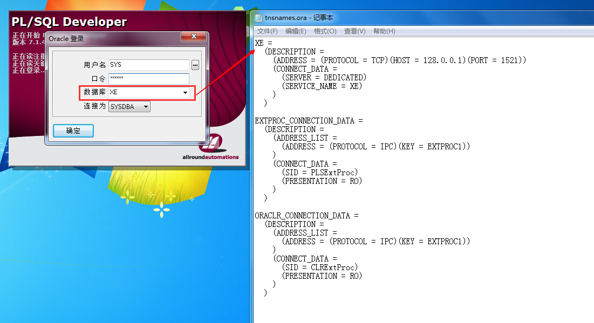The image size is (594, 323).
Task: Click the password field
Action: (x=148, y=79)
